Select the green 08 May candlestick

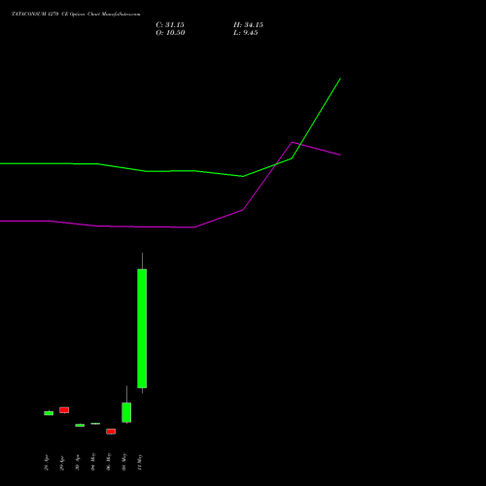(x=126, y=412)
